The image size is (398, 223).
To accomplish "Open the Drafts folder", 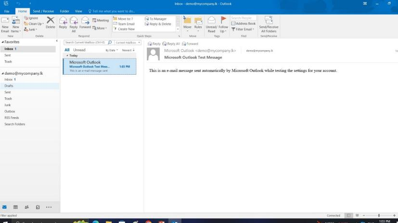I will 30,86.
